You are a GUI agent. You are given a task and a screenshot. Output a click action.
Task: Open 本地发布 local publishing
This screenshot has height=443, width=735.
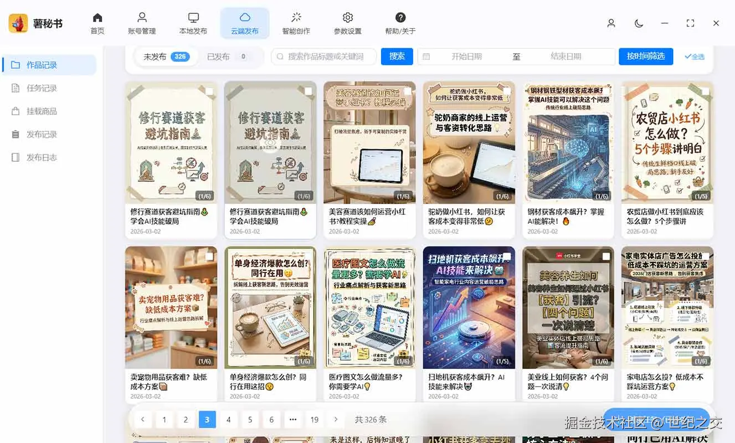click(193, 23)
